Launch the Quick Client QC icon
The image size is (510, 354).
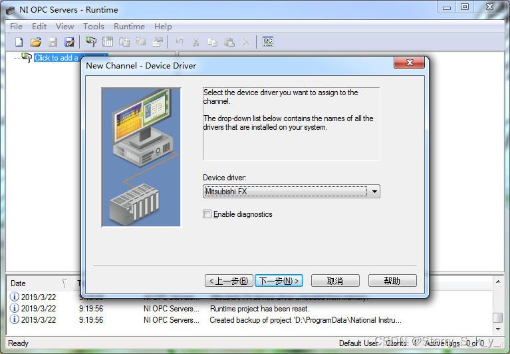tap(268, 41)
